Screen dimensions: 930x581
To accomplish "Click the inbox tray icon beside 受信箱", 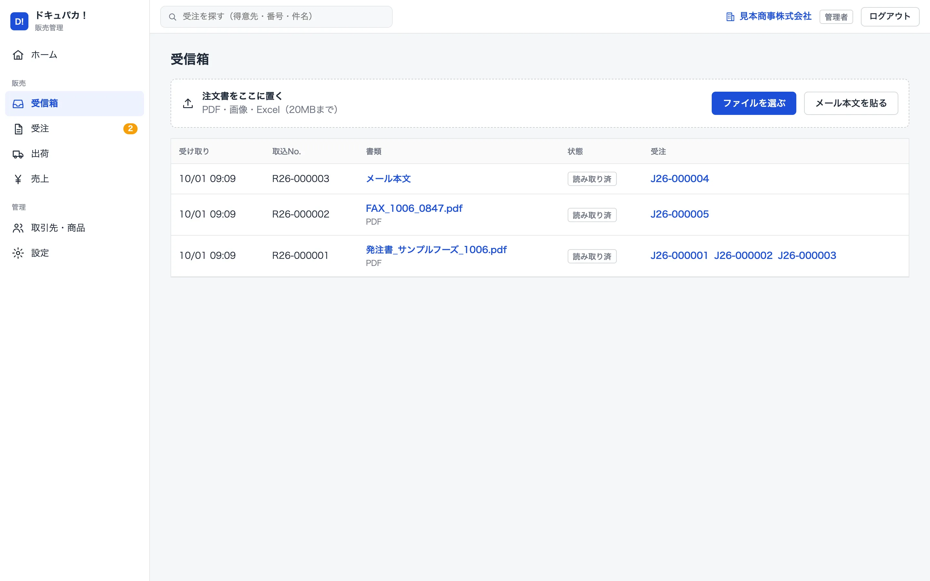I will tap(18, 104).
